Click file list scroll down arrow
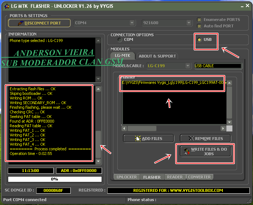This screenshot has height=205, width=253. pos(229,122)
